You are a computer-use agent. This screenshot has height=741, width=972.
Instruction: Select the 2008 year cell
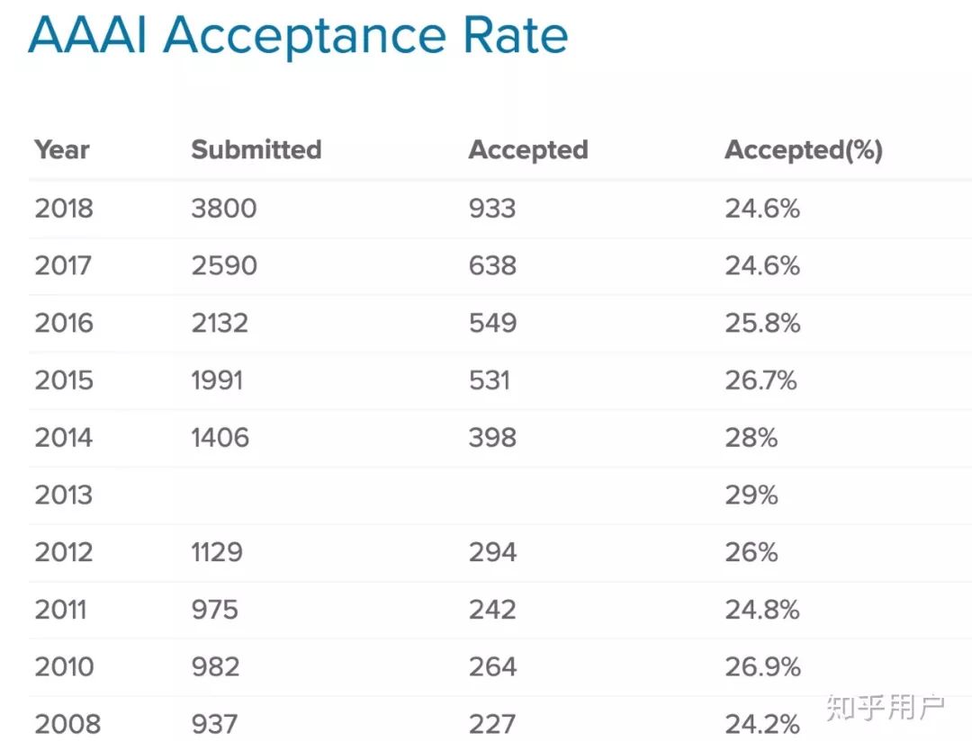click(x=67, y=724)
